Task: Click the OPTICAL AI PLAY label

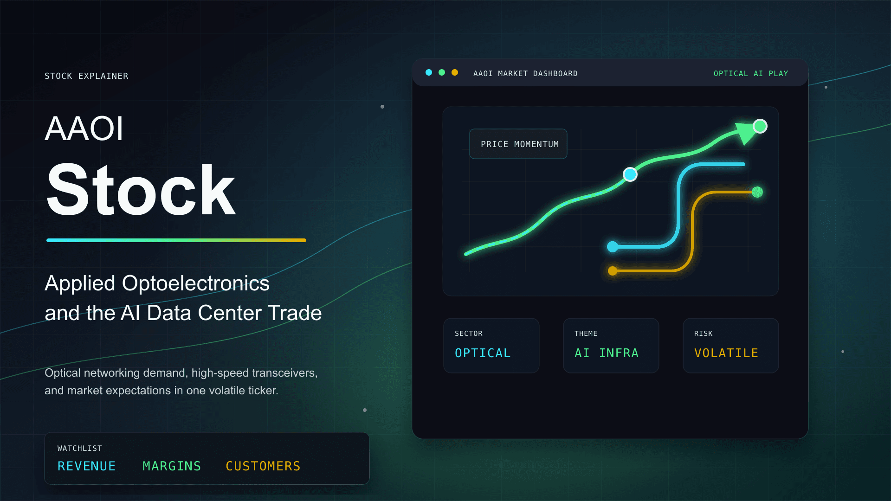Action: [751, 73]
